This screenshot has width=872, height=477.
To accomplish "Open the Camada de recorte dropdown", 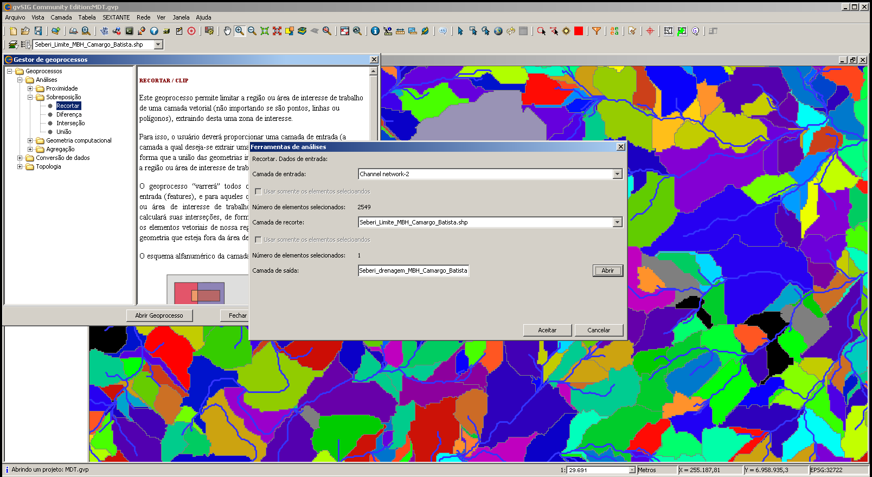I will coord(617,222).
